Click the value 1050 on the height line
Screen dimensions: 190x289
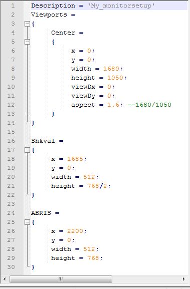click(115, 78)
